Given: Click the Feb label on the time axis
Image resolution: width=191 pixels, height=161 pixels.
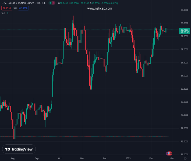Looking at the screenshot, I should coord(151,158).
